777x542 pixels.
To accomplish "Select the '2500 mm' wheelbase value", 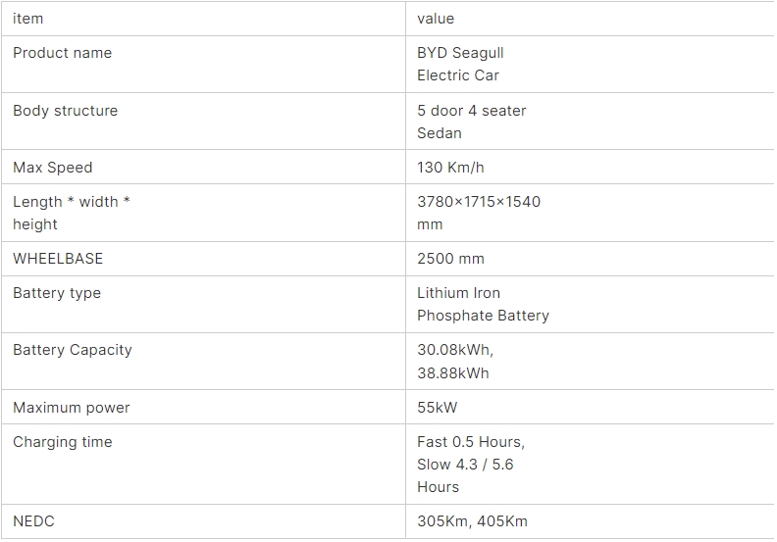I will point(450,259).
